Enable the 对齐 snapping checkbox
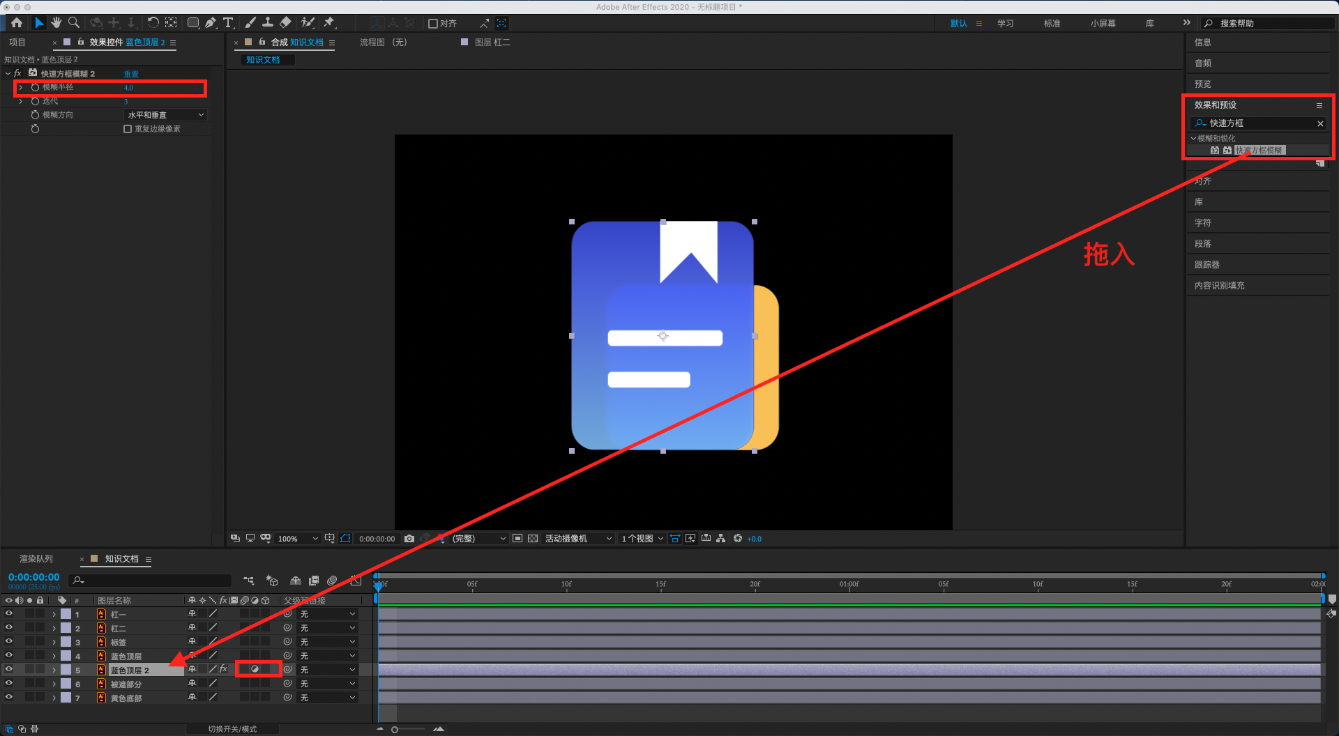 click(433, 24)
